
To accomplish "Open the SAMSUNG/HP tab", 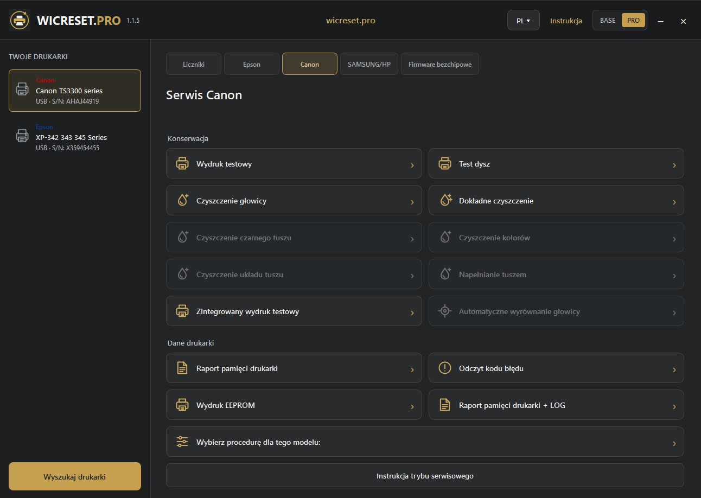I will coord(369,64).
